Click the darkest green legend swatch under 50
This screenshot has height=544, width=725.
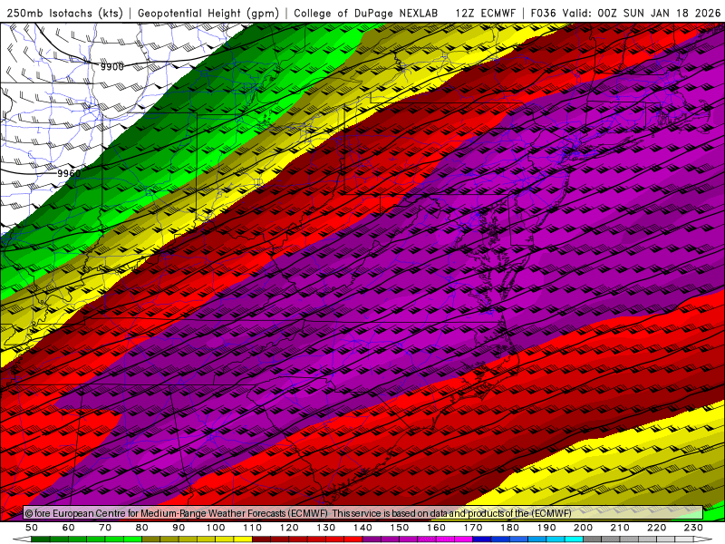[x=41, y=539]
